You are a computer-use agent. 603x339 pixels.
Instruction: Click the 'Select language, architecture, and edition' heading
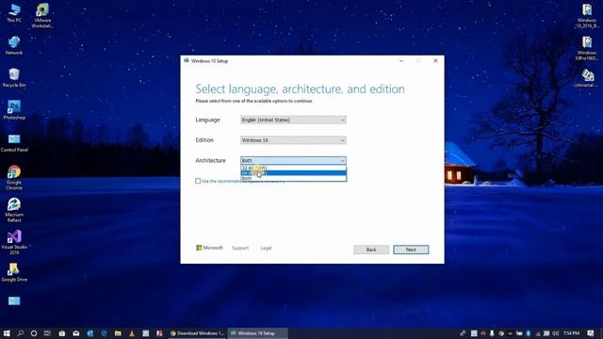(300, 89)
